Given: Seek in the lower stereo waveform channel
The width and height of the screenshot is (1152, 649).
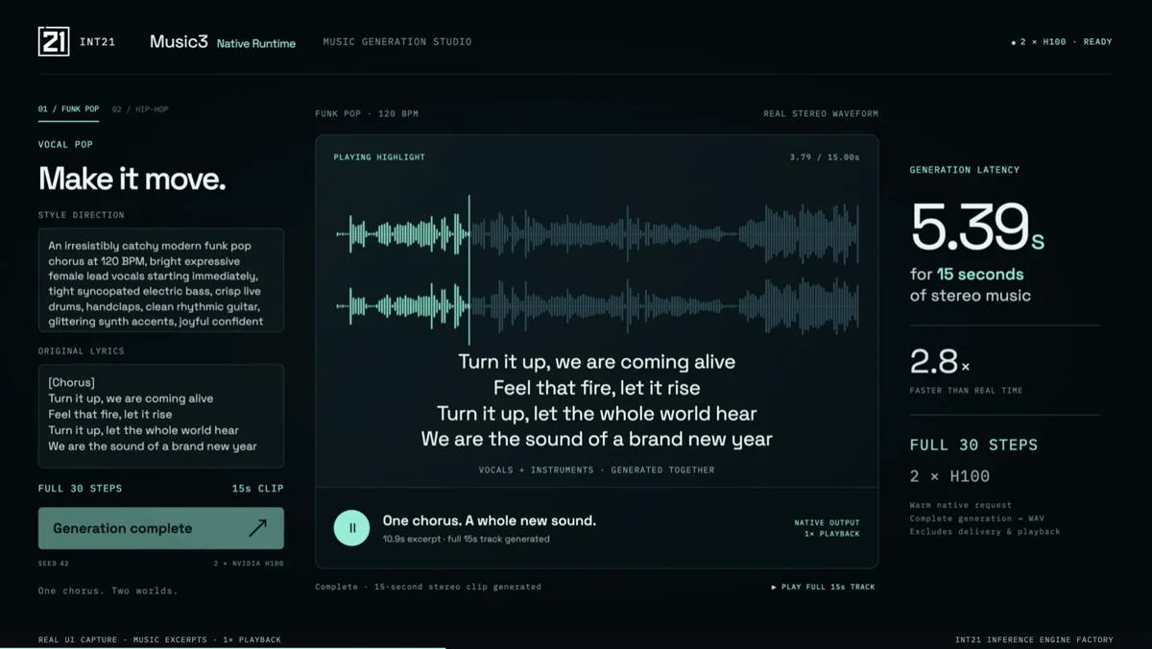Looking at the screenshot, I should (x=597, y=306).
